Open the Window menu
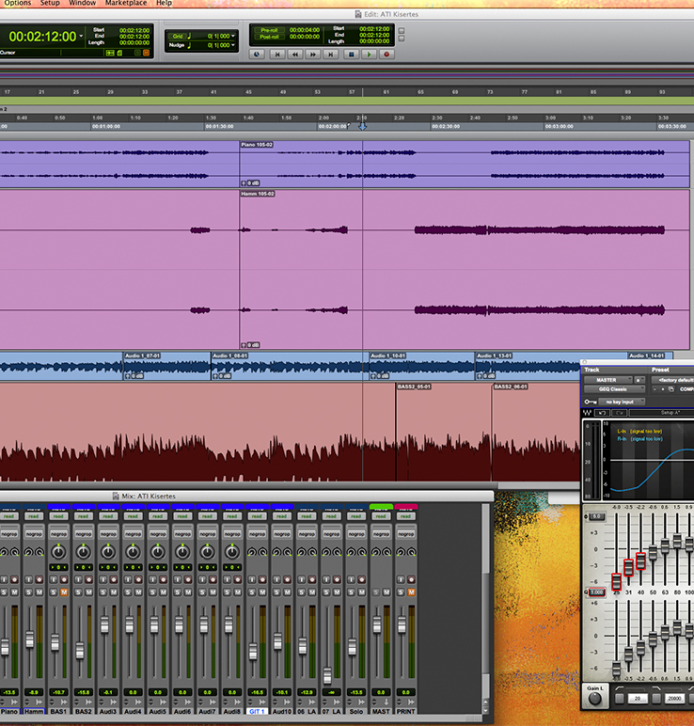The height and width of the screenshot is (726, 694). coord(83,3)
